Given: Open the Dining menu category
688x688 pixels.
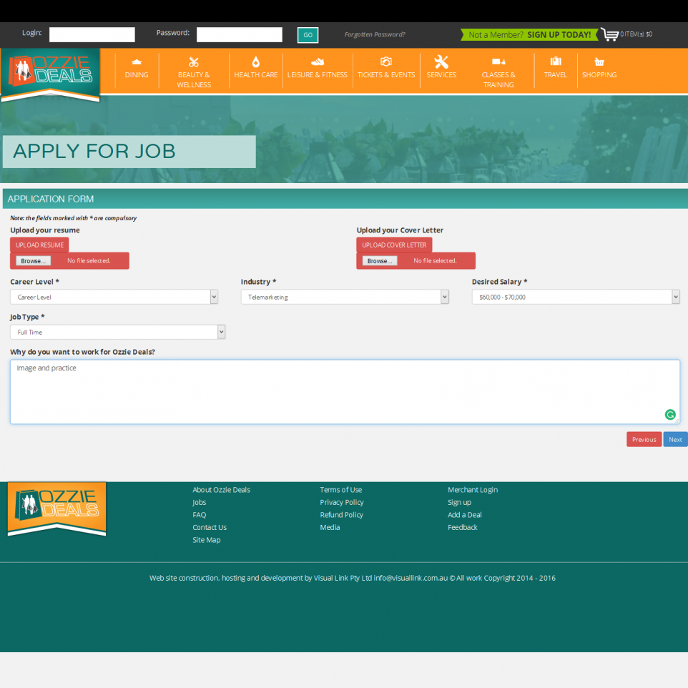Looking at the screenshot, I should point(137,74).
